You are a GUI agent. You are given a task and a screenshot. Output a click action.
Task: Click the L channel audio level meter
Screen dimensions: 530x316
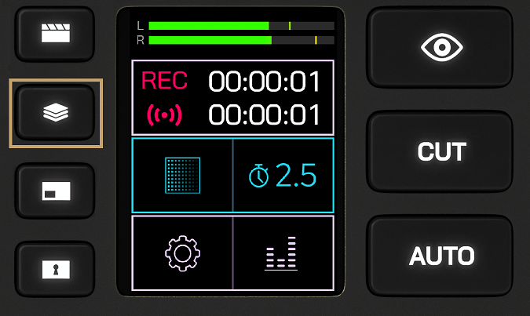click(241, 26)
